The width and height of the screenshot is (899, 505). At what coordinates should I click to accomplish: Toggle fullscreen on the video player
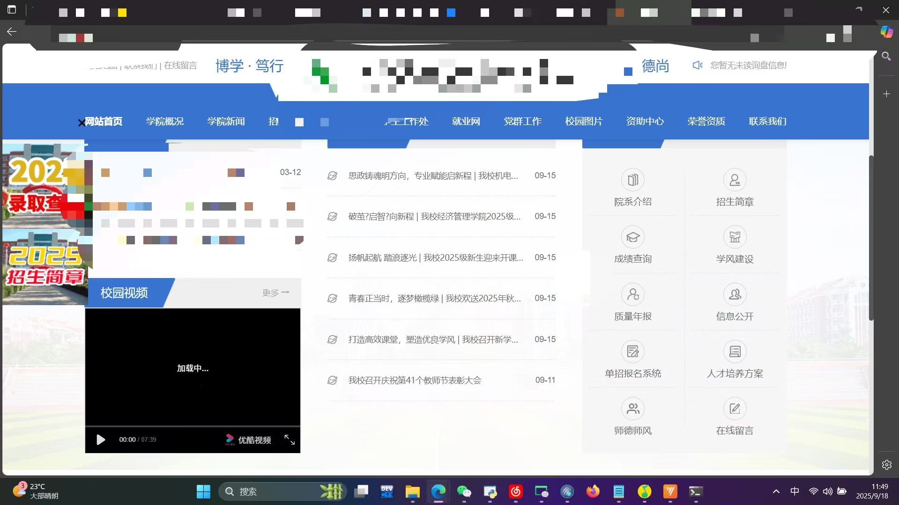(x=290, y=439)
